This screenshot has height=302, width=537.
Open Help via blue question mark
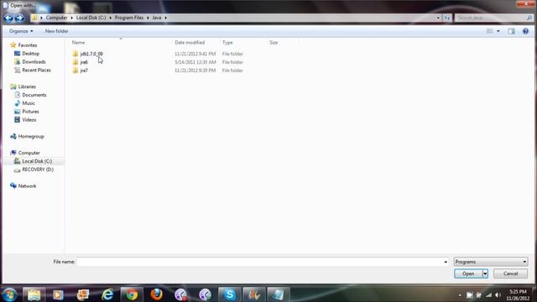[x=525, y=31]
